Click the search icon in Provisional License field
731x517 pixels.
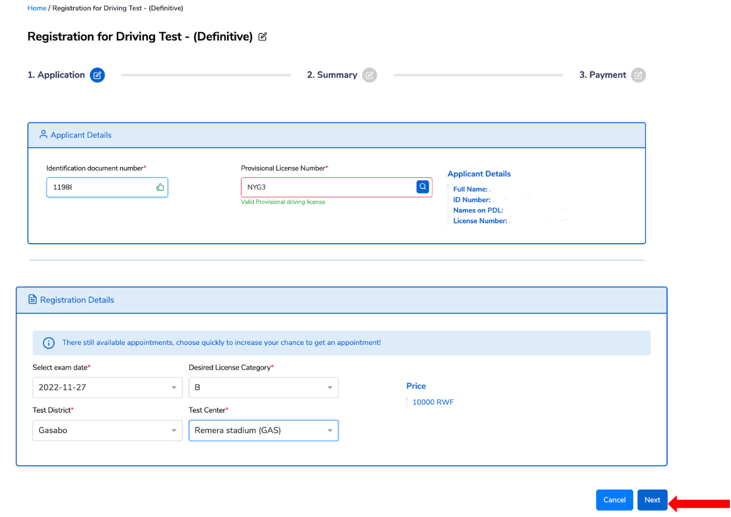422,186
